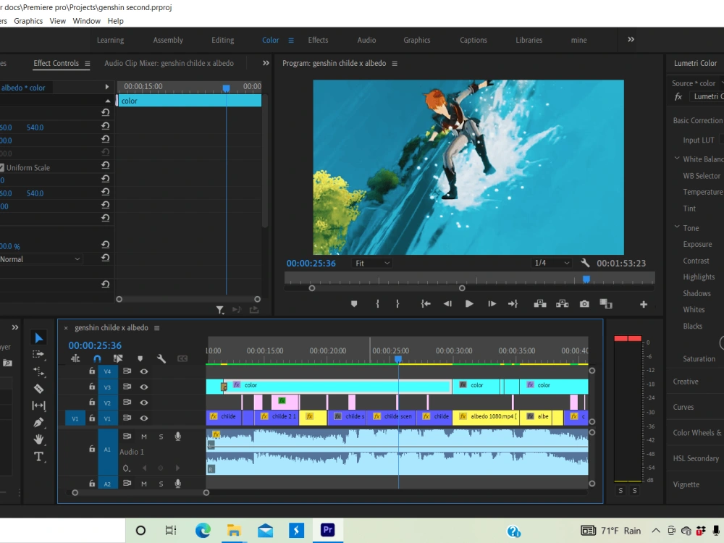Click the Program monitor playhead marker
Screen dimensions: 724x543
(586, 279)
